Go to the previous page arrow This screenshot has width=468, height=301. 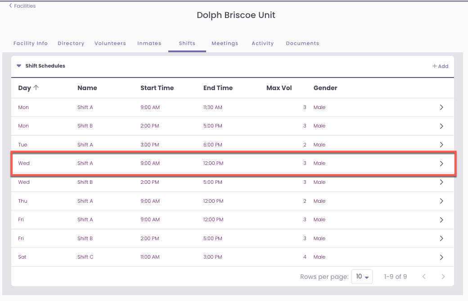tap(424, 277)
